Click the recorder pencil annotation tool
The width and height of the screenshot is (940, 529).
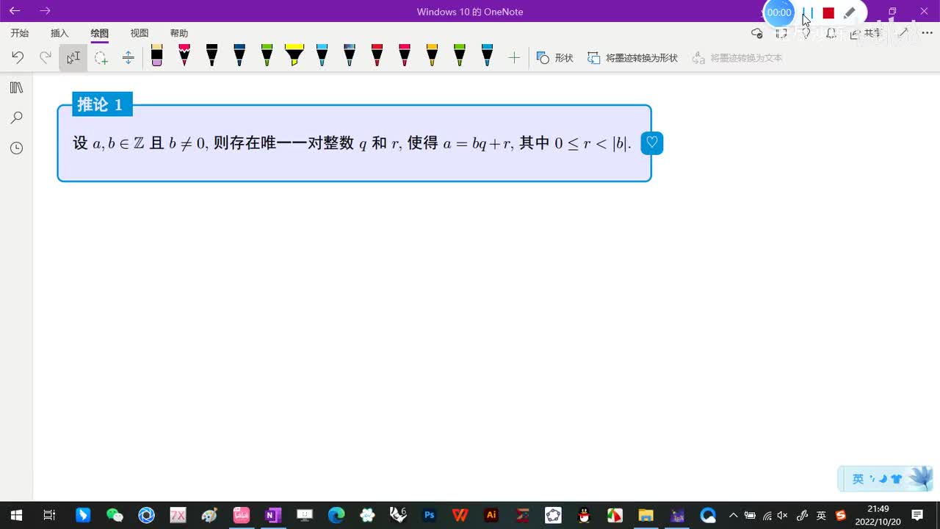850,12
